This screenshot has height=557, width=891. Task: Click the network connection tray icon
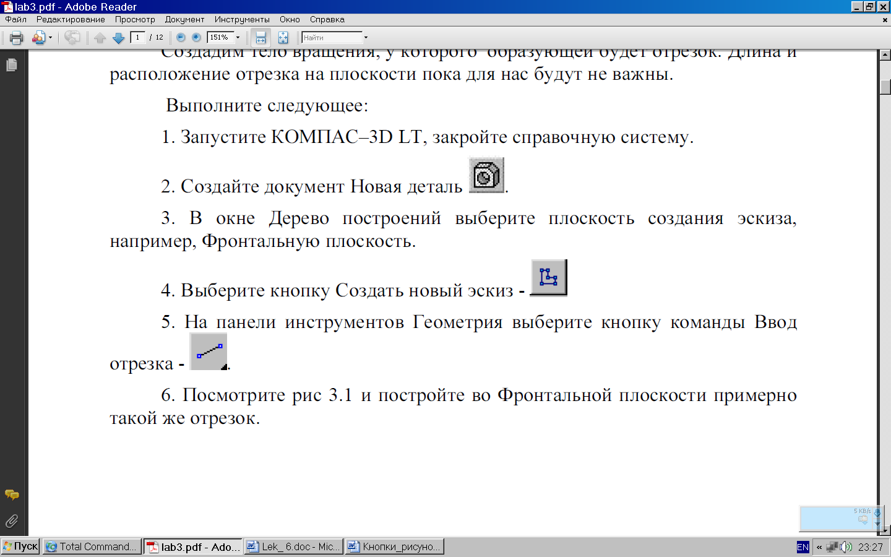coord(833,547)
